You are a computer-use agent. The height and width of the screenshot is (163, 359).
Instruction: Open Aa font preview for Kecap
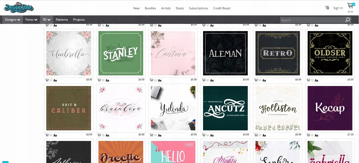[316, 135]
